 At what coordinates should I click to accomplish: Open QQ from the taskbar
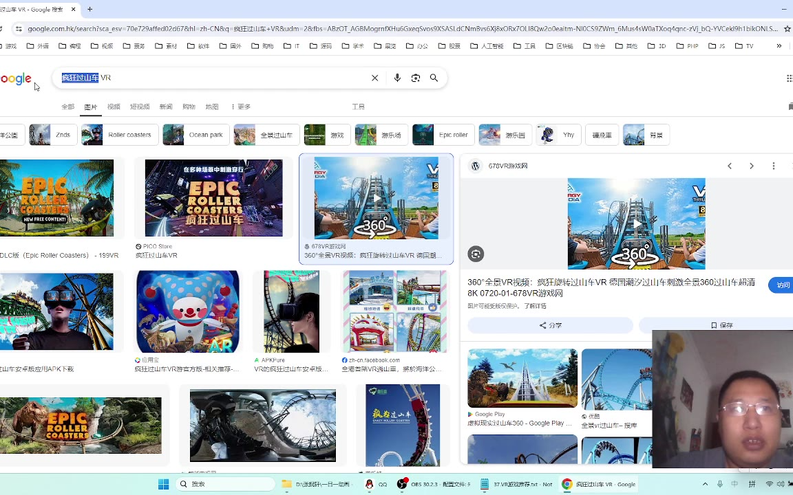[375, 484]
